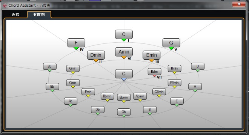Select the Db major chord
249x135 pixels.
tap(98, 110)
